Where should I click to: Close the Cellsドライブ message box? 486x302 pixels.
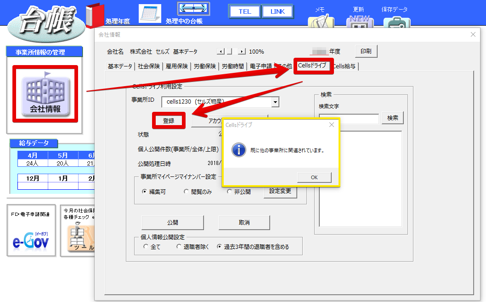click(x=331, y=125)
